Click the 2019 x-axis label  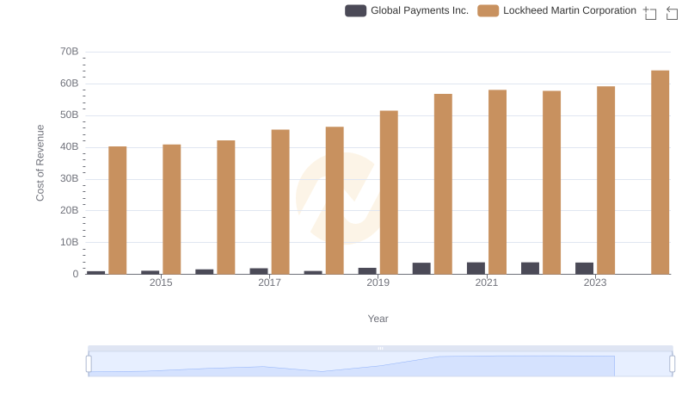point(378,282)
